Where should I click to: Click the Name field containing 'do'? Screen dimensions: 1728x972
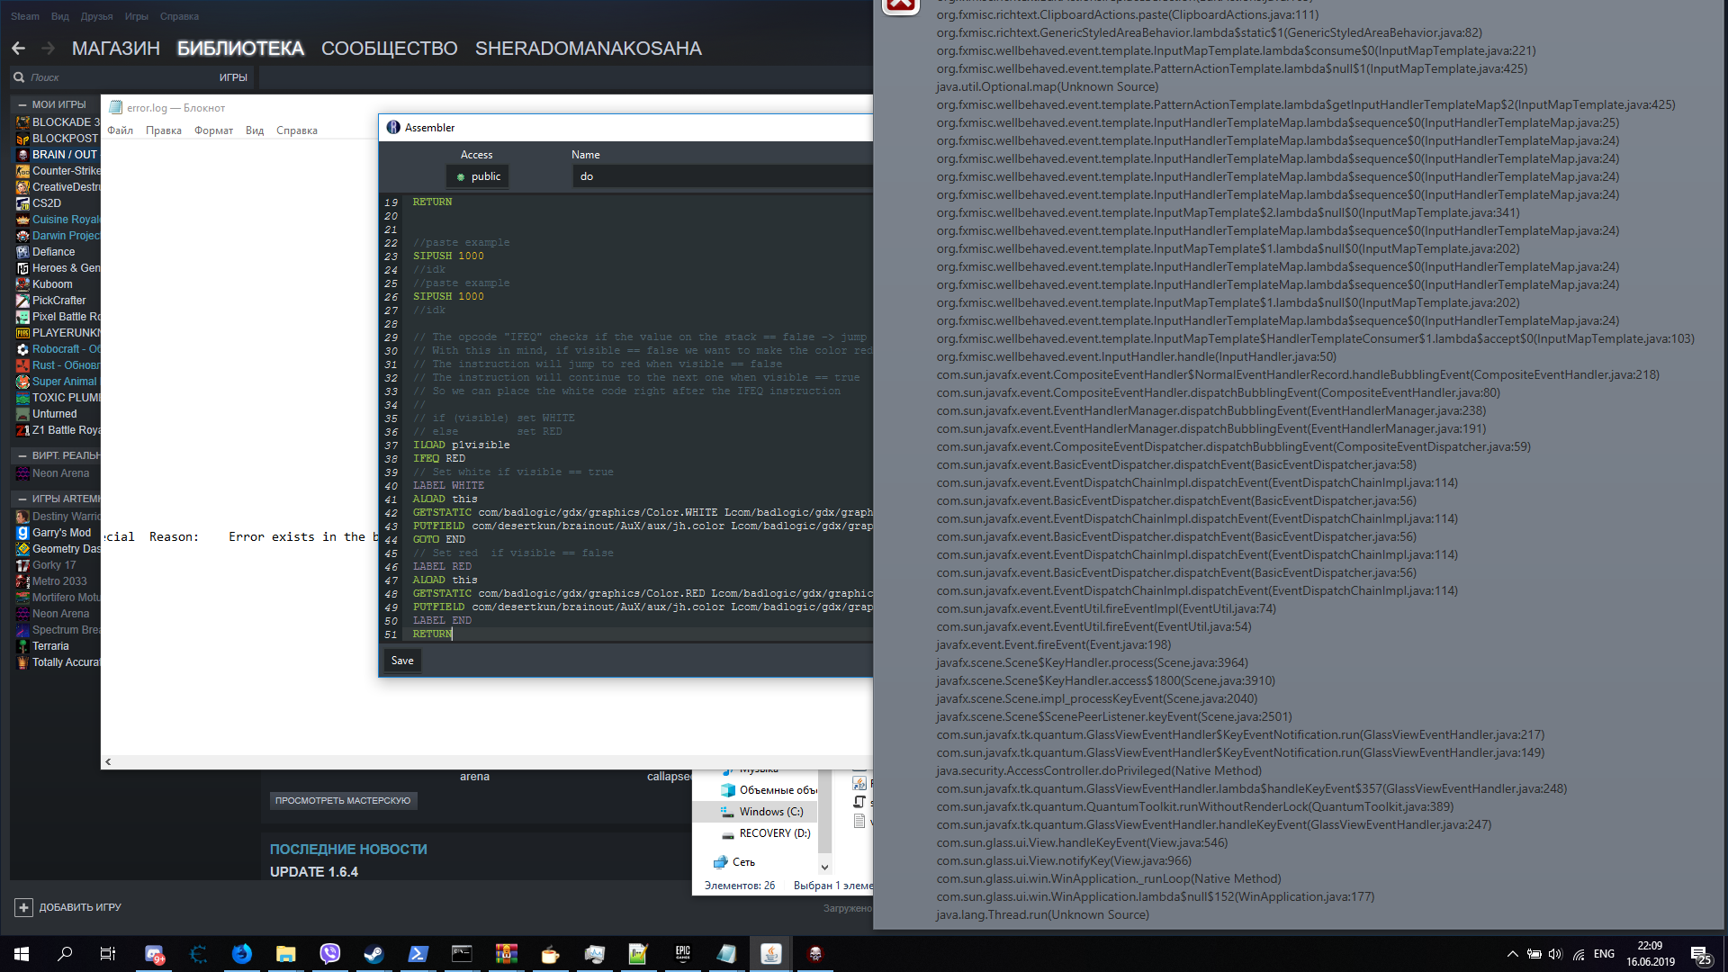click(720, 175)
